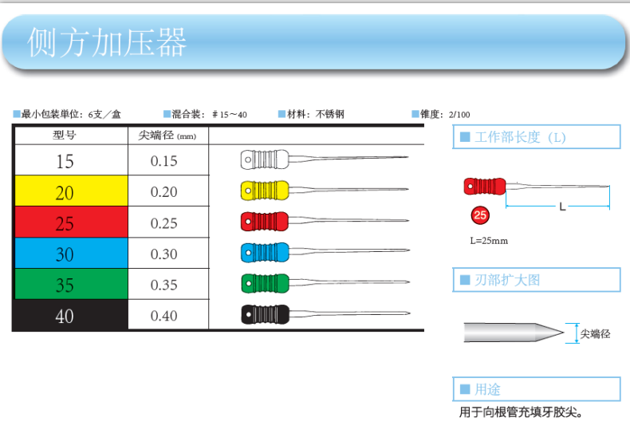Click the yellow size 20 spreader image

(325, 191)
